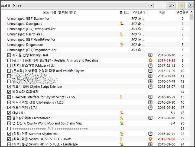Sort by the 우선순위 column header
195x147 pixels.
coord(183,12)
